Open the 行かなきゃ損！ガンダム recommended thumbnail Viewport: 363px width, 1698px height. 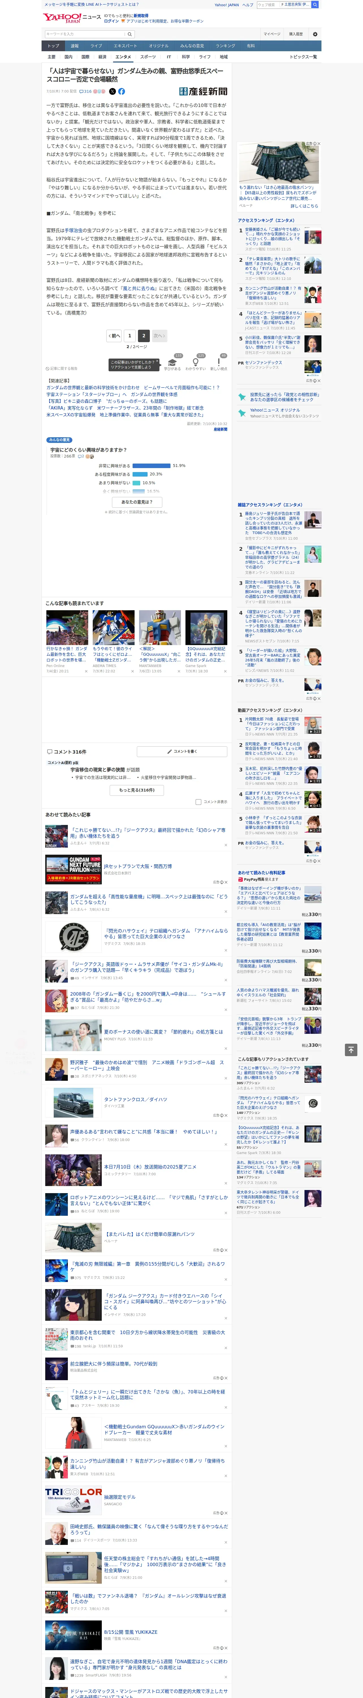[x=67, y=627]
